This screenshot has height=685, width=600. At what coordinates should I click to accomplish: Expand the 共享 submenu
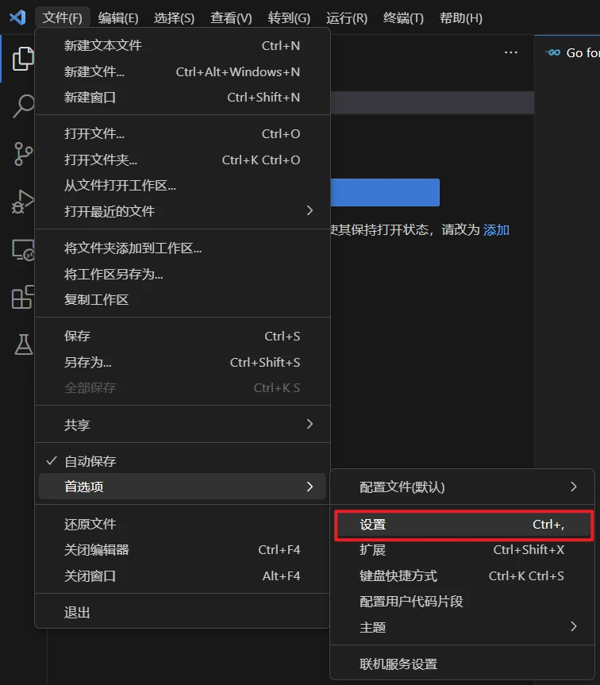pos(183,424)
